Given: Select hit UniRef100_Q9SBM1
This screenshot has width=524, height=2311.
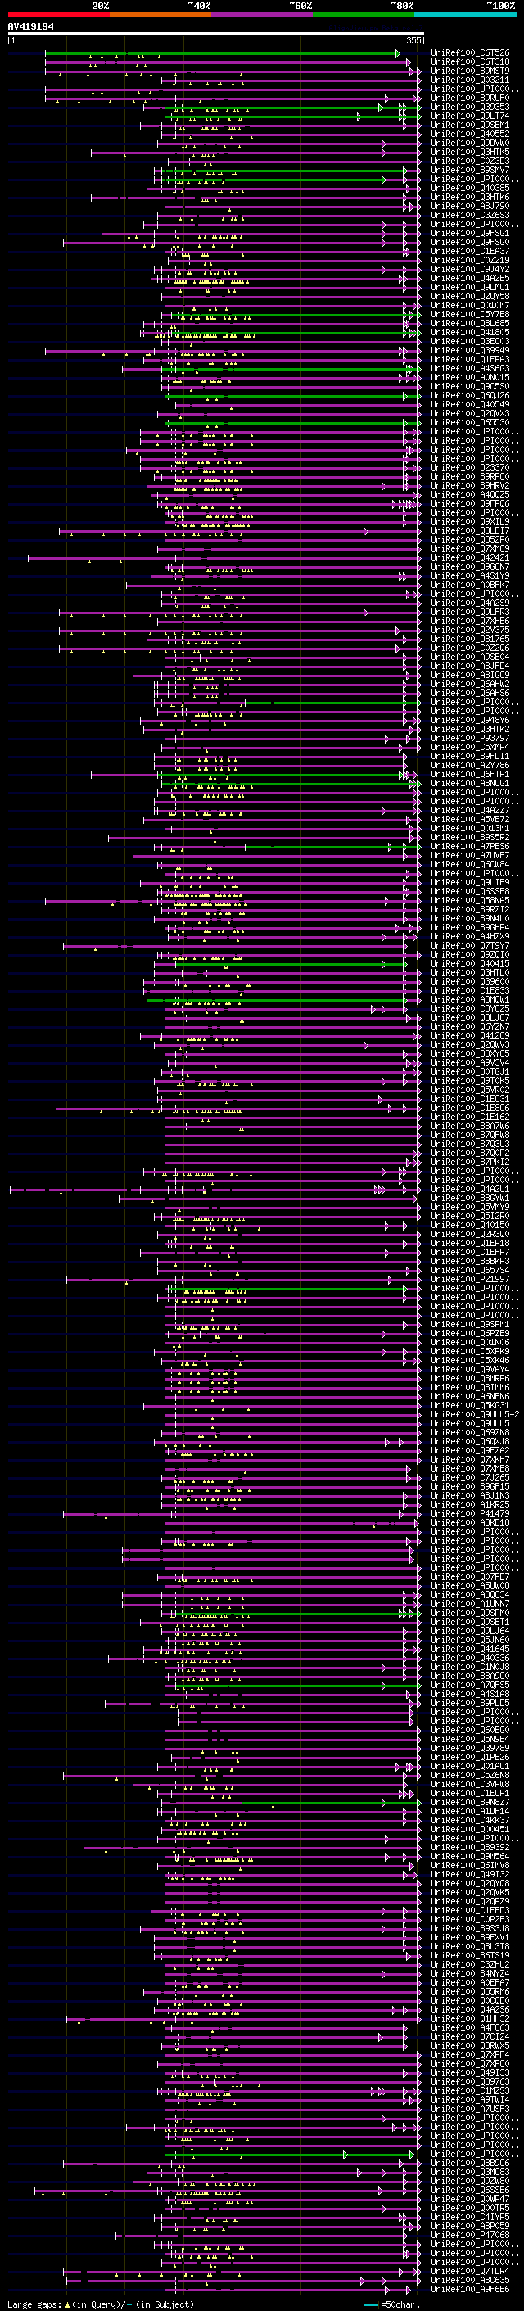Looking at the screenshot, I should [x=470, y=125].
